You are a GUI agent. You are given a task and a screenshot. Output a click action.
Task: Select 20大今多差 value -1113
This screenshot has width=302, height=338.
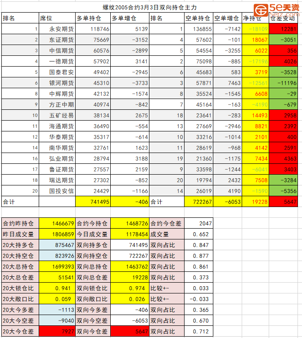pos(57,310)
